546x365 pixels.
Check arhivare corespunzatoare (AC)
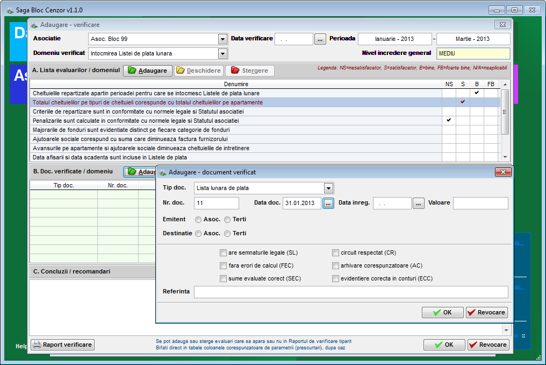335,265
